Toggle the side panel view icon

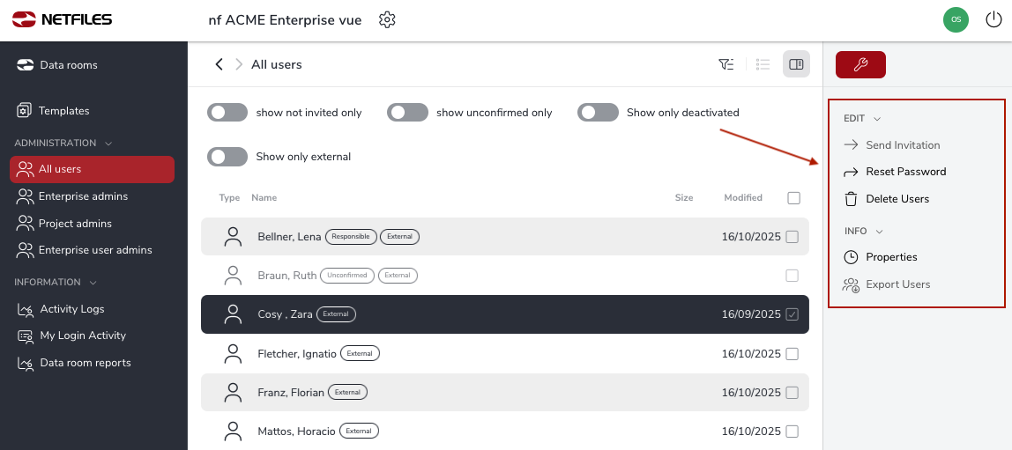(x=796, y=64)
